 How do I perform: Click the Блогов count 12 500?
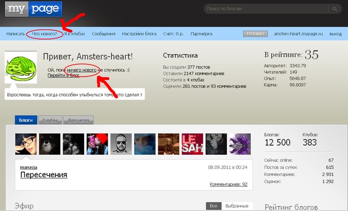pyautogui.click(x=277, y=142)
